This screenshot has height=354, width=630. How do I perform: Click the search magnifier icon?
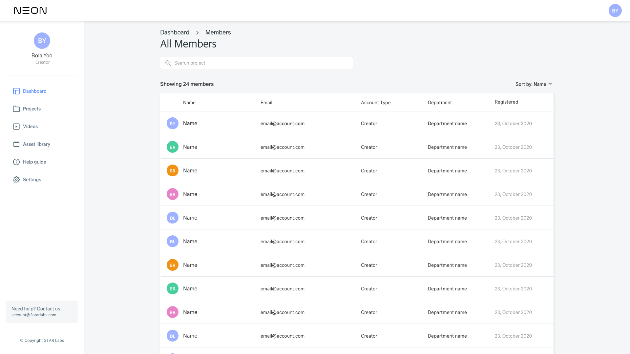[x=168, y=63]
